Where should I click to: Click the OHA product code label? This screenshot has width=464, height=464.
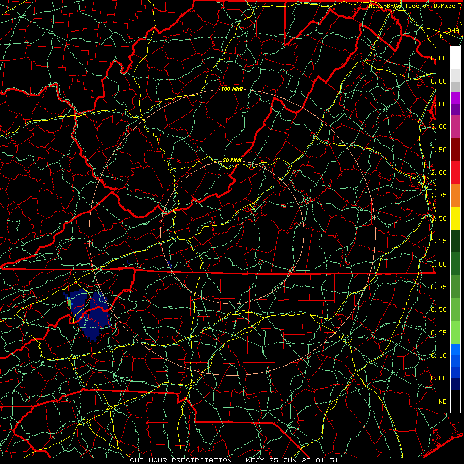coord(453,30)
